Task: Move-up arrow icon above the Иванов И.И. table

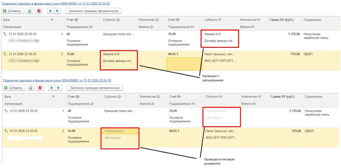Action: 51,11
